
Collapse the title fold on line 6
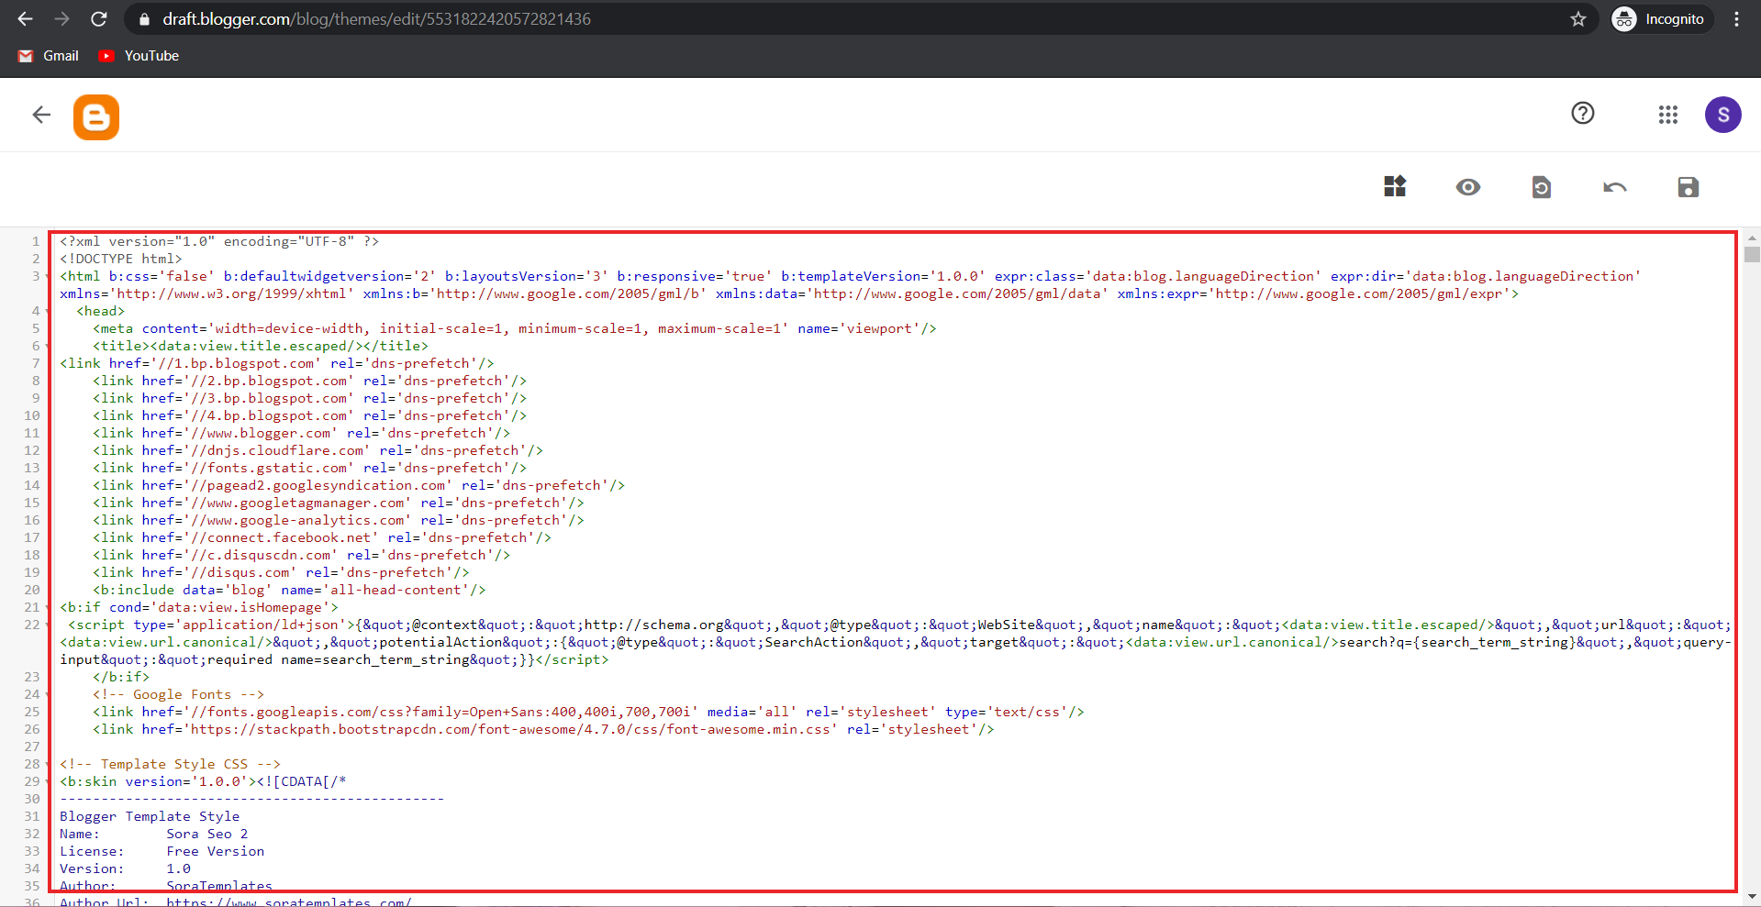(48, 346)
